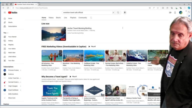This screenshot has height=108, width=192.
Task: Switch to the Live tab
Action: 65,18
